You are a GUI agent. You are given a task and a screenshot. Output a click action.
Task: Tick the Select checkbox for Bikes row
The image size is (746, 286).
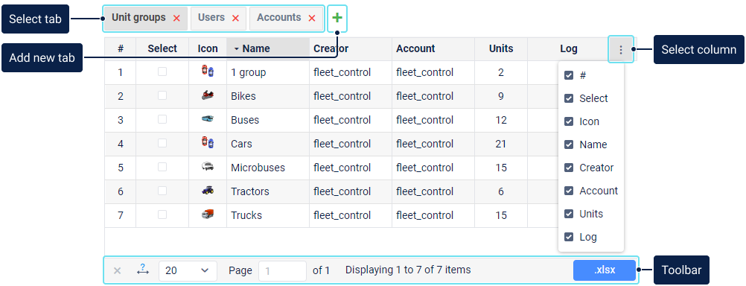tap(162, 95)
